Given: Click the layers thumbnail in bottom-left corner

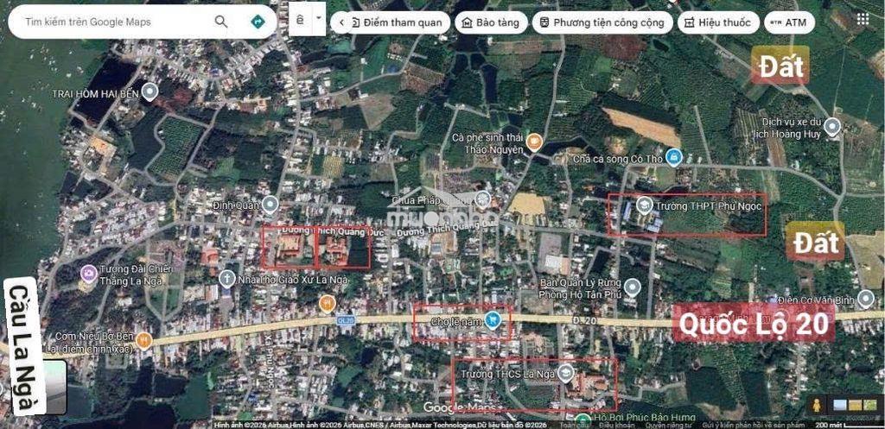Looking at the screenshot, I should 54,388.
